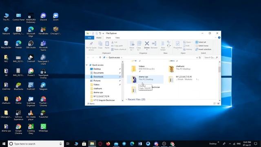Click the Windows Start button

[x=4, y=144]
